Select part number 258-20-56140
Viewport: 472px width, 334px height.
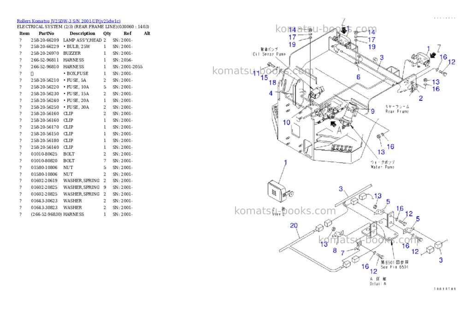45,147
